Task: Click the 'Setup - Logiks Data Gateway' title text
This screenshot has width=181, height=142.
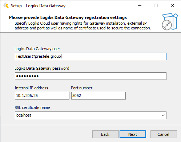Action: pos(38,6)
